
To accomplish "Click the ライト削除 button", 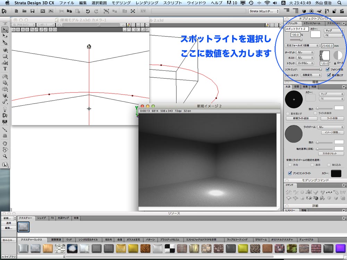I will point(332,119).
